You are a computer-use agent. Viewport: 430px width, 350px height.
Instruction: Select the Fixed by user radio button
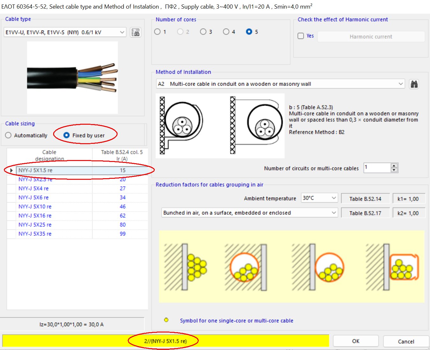pos(66,135)
